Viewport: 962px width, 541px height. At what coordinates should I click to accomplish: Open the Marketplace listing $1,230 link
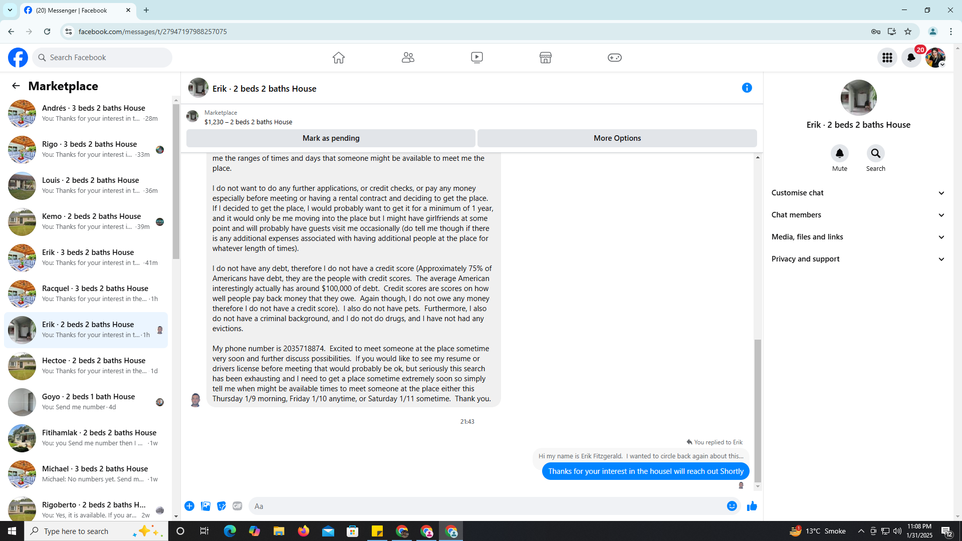(x=248, y=122)
